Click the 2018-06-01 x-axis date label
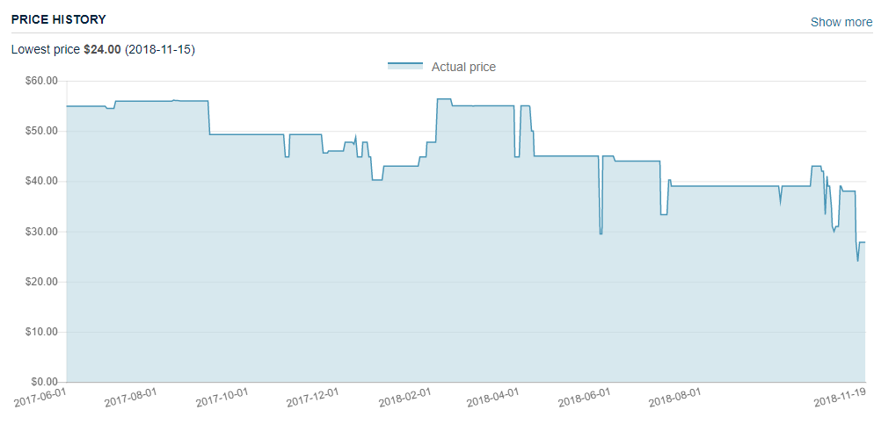Screen dimensions: 874x424 point(584,398)
